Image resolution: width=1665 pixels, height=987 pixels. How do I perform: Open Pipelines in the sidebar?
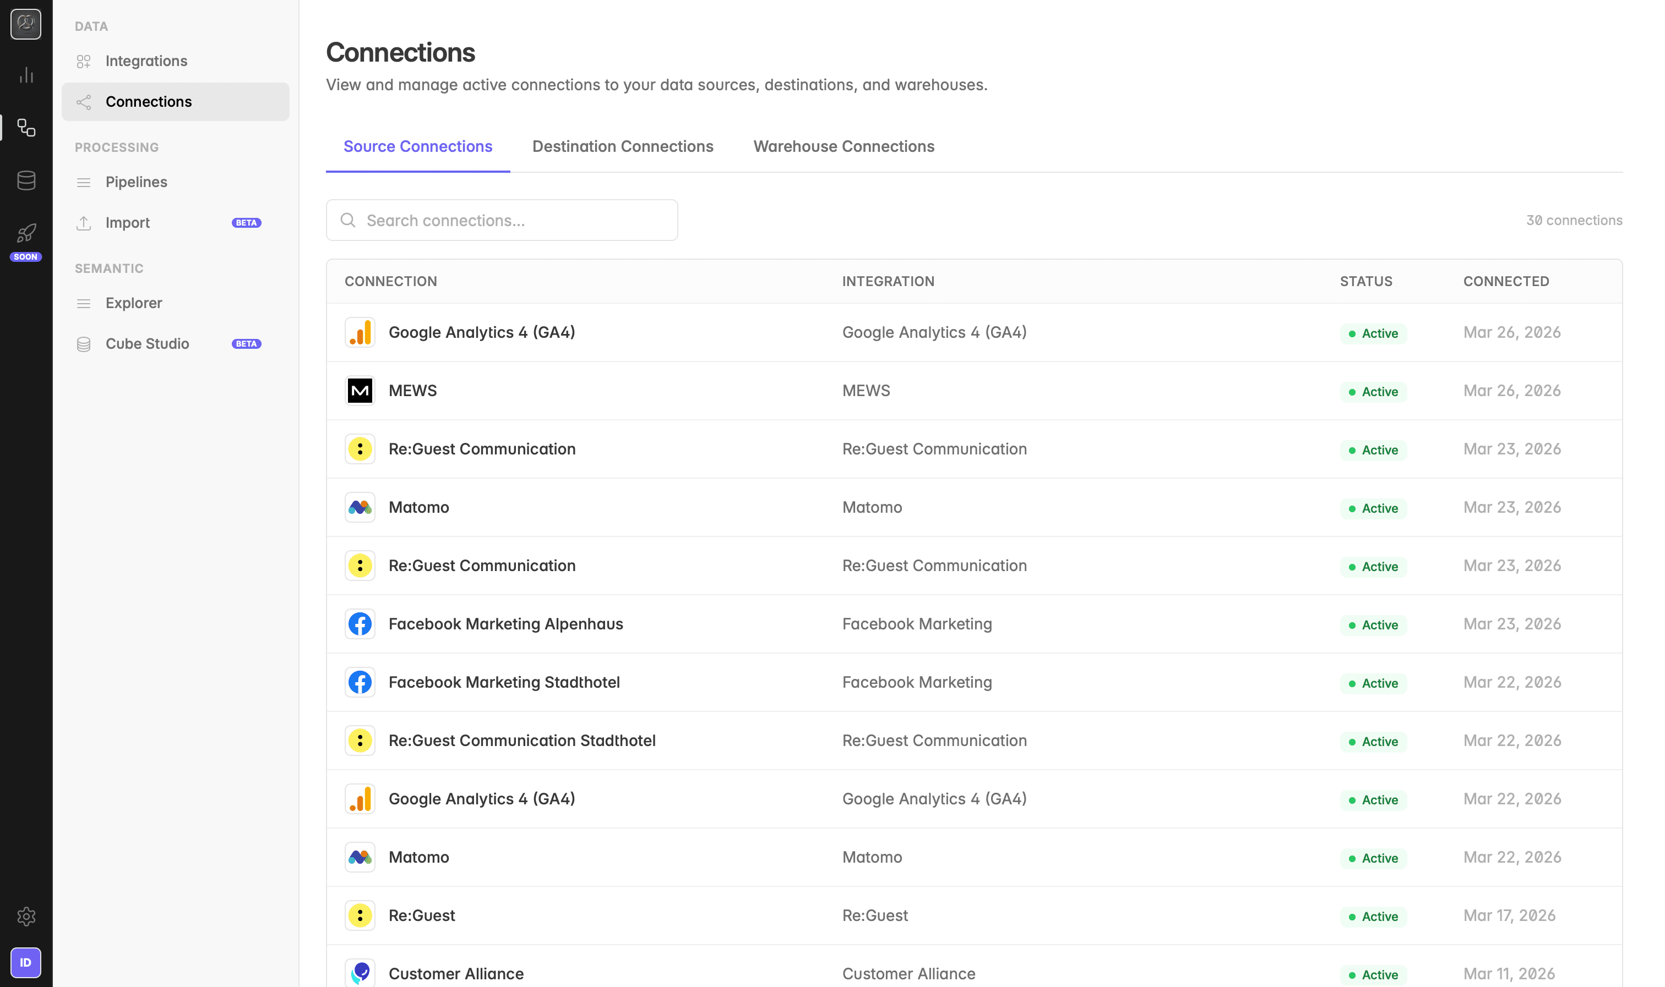(176, 182)
